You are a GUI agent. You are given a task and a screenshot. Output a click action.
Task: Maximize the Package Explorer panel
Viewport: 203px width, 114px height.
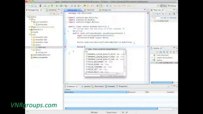pos(61,10)
